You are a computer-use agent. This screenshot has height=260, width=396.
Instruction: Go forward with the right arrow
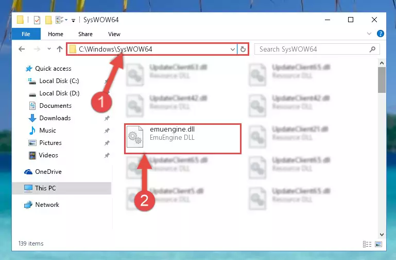[37, 49]
